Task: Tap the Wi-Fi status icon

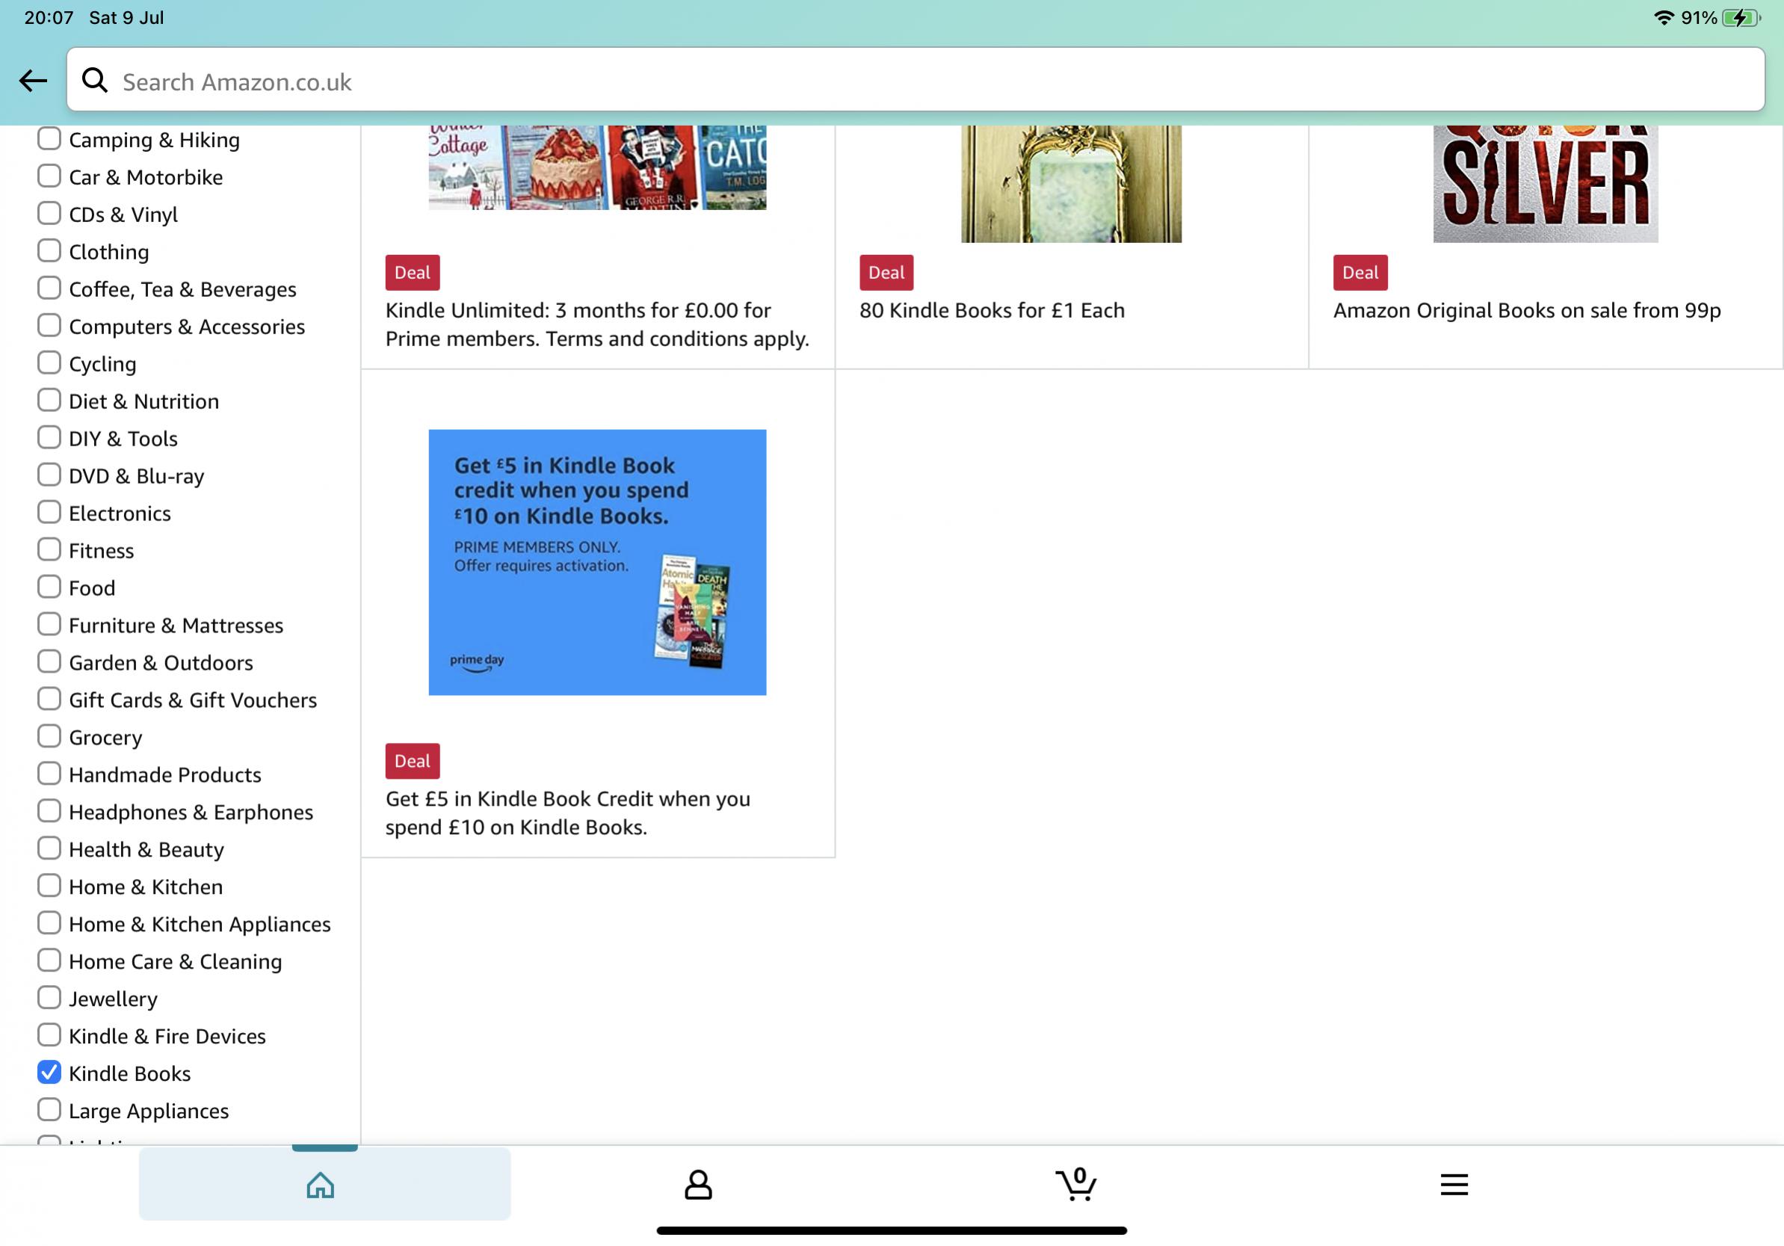Action: point(1664,18)
